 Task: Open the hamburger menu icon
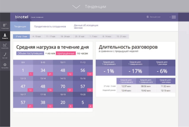[174, 17]
